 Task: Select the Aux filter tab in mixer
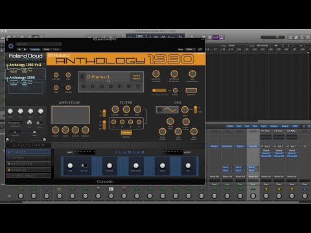pos(247,126)
